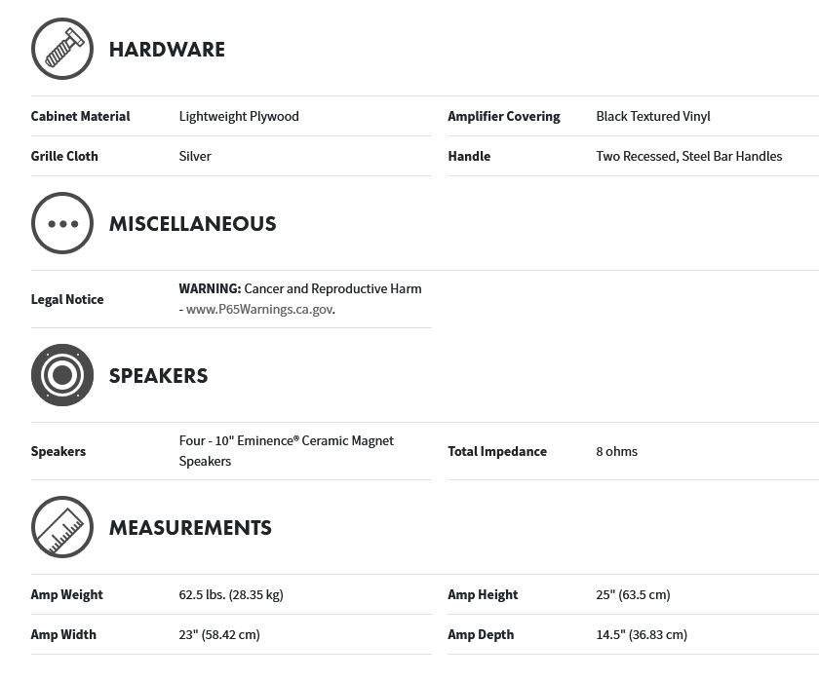The height and width of the screenshot is (680, 819).
Task: Click the Total Impedance label
Action: pyautogui.click(x=497, y=451)
